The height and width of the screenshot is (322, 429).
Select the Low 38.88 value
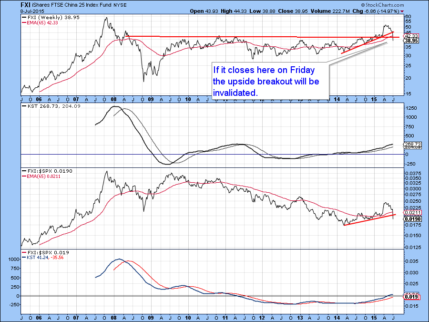[262, 11]
